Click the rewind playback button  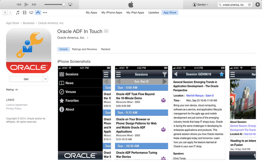click(19, 4)
